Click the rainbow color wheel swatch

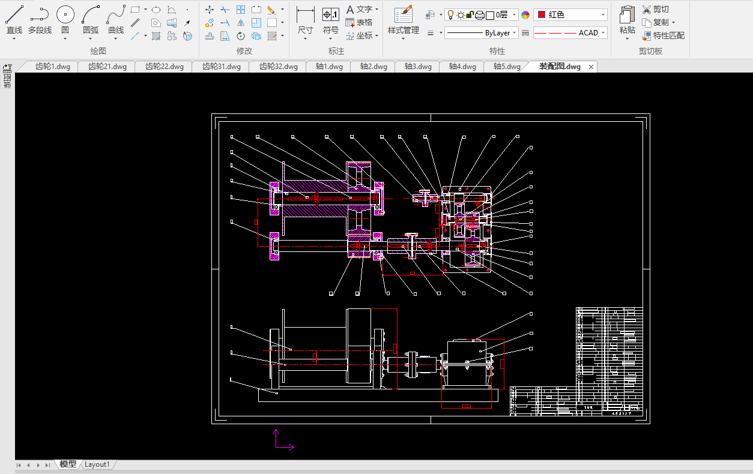pos(525,15)
